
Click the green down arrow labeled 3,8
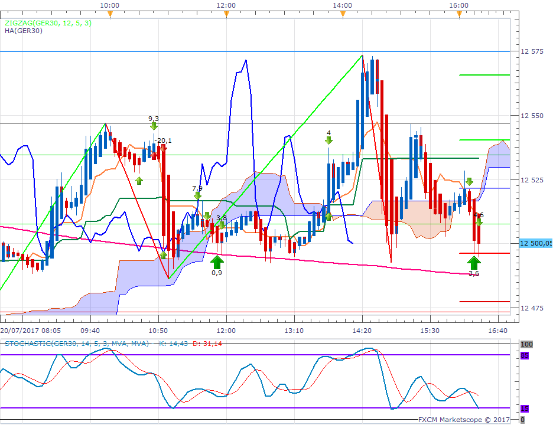tap(222, 225)
